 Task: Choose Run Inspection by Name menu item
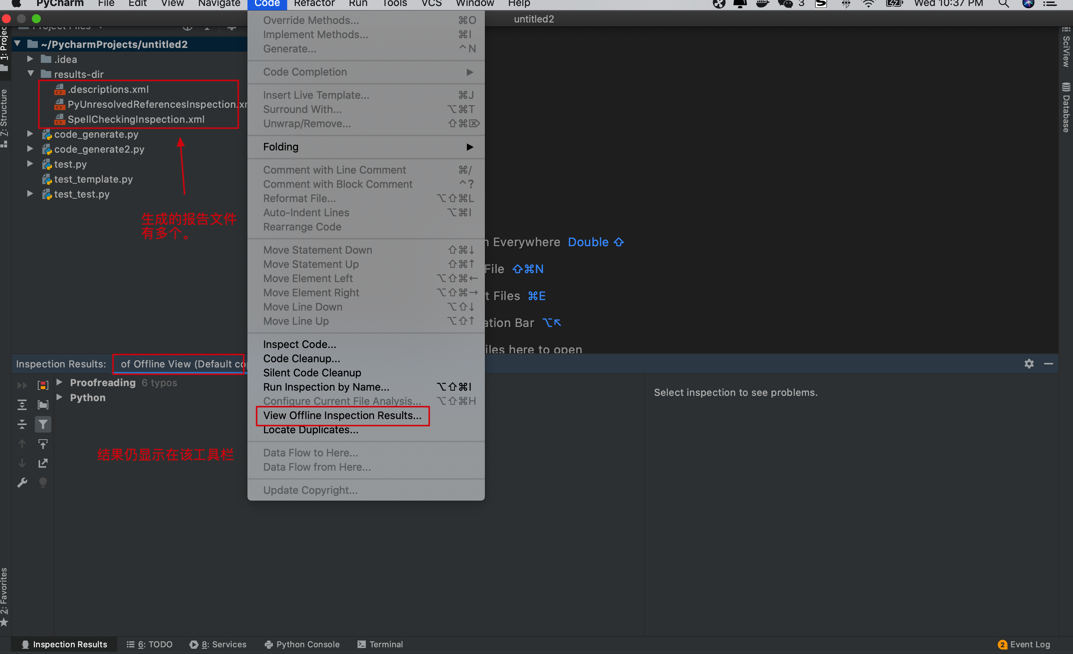point(366,387)
